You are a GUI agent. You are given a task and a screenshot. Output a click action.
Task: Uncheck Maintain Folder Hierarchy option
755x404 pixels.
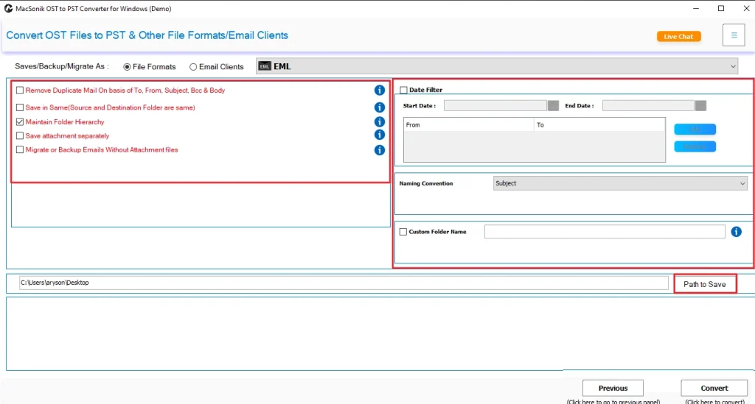[x=20, y=122]
